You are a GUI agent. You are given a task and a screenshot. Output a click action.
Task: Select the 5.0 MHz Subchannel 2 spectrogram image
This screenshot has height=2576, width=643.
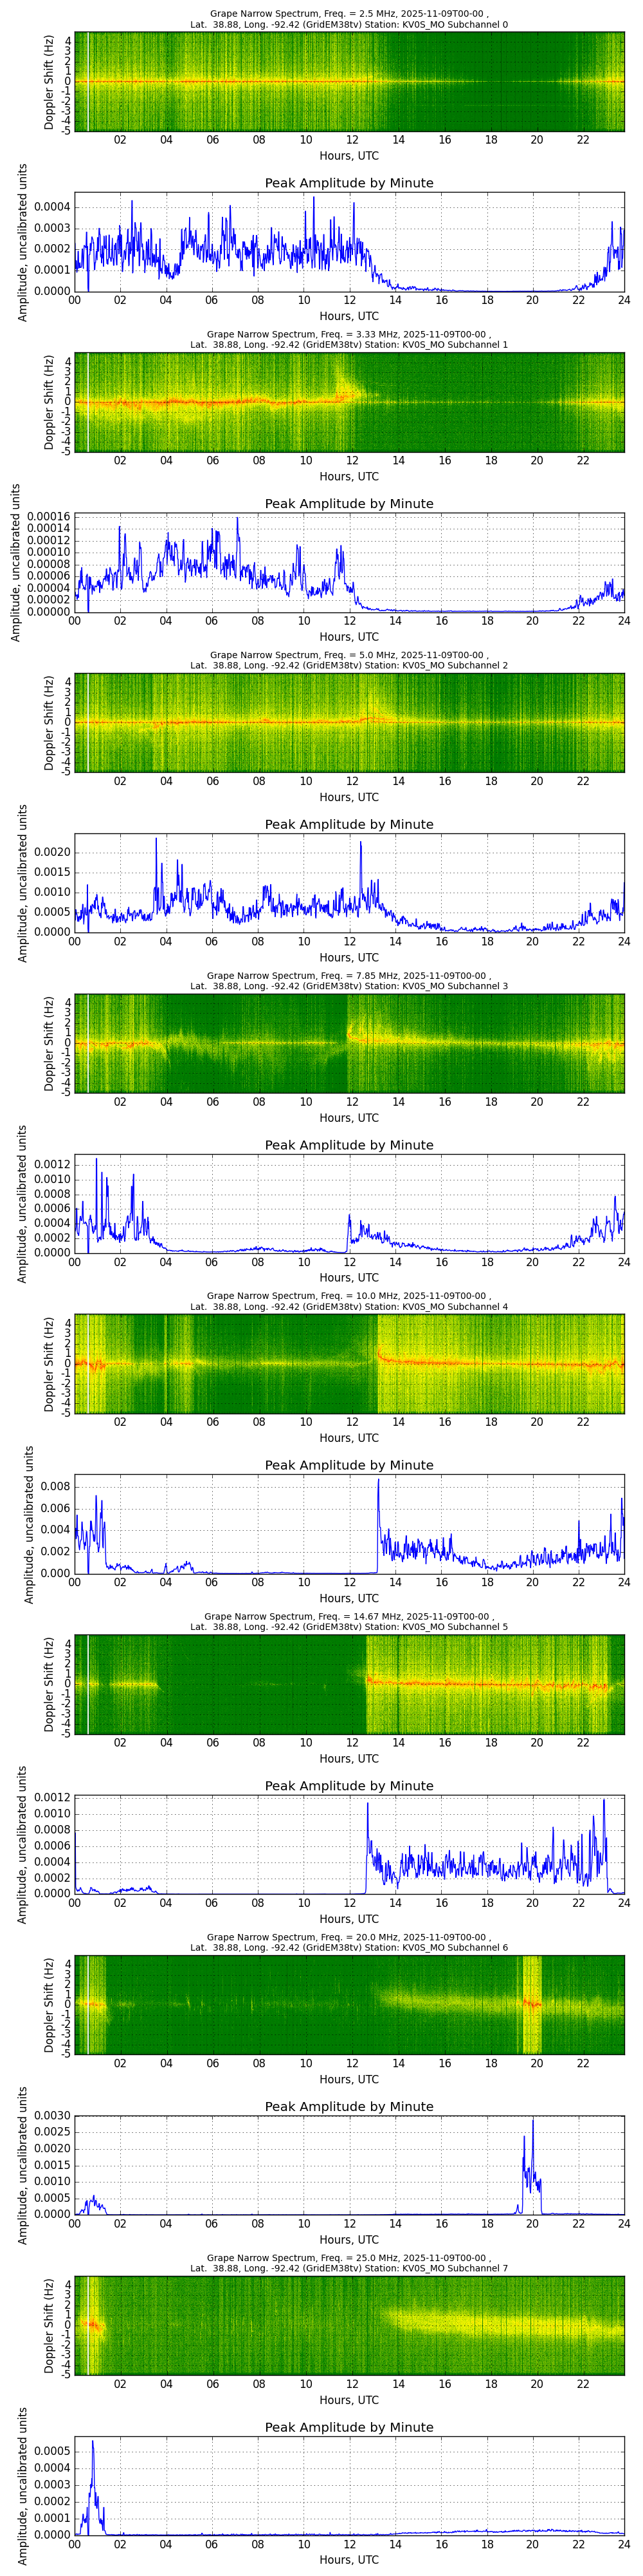[x=349, y=723]
